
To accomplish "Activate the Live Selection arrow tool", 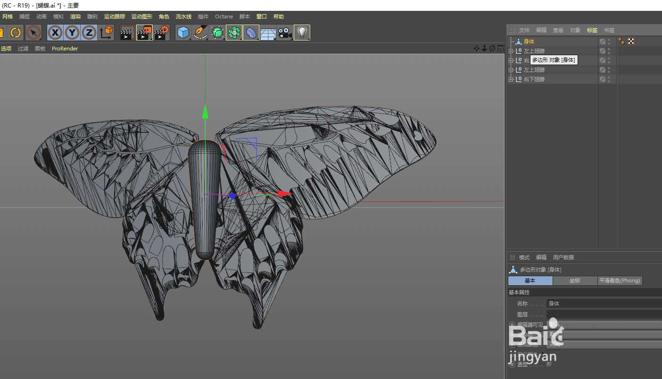I will point(33,33).
